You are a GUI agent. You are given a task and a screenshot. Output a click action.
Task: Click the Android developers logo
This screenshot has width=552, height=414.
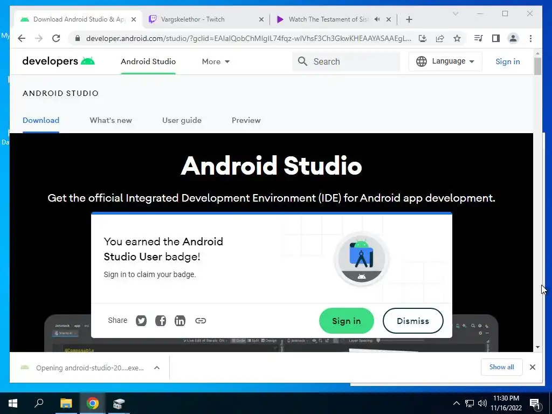pos(58,61)
